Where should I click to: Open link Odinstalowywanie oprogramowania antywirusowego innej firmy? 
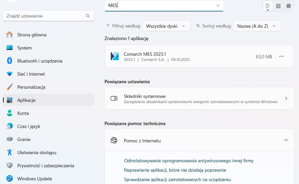tap(189, 161)
